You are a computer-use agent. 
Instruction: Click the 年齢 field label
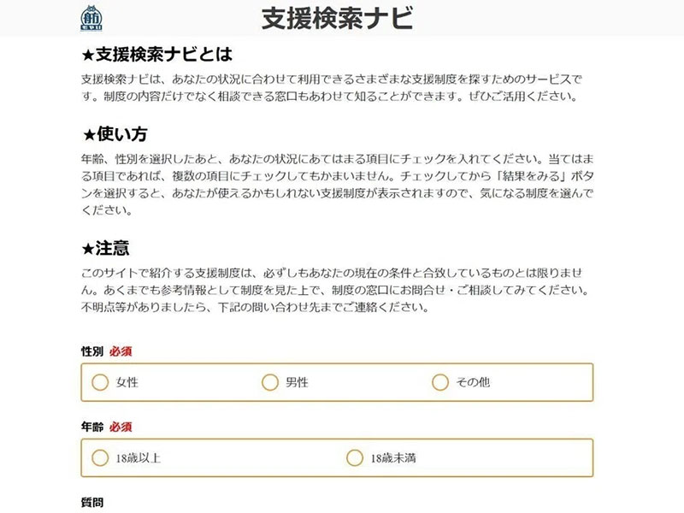91,427
